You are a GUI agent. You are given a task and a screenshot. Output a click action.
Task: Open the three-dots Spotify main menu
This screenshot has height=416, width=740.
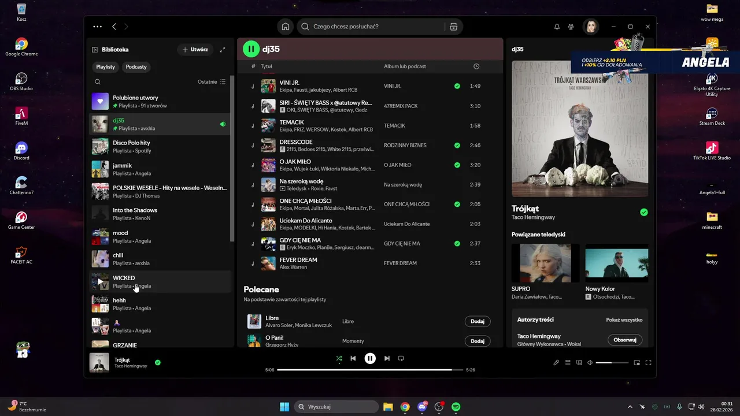(97, 27)
